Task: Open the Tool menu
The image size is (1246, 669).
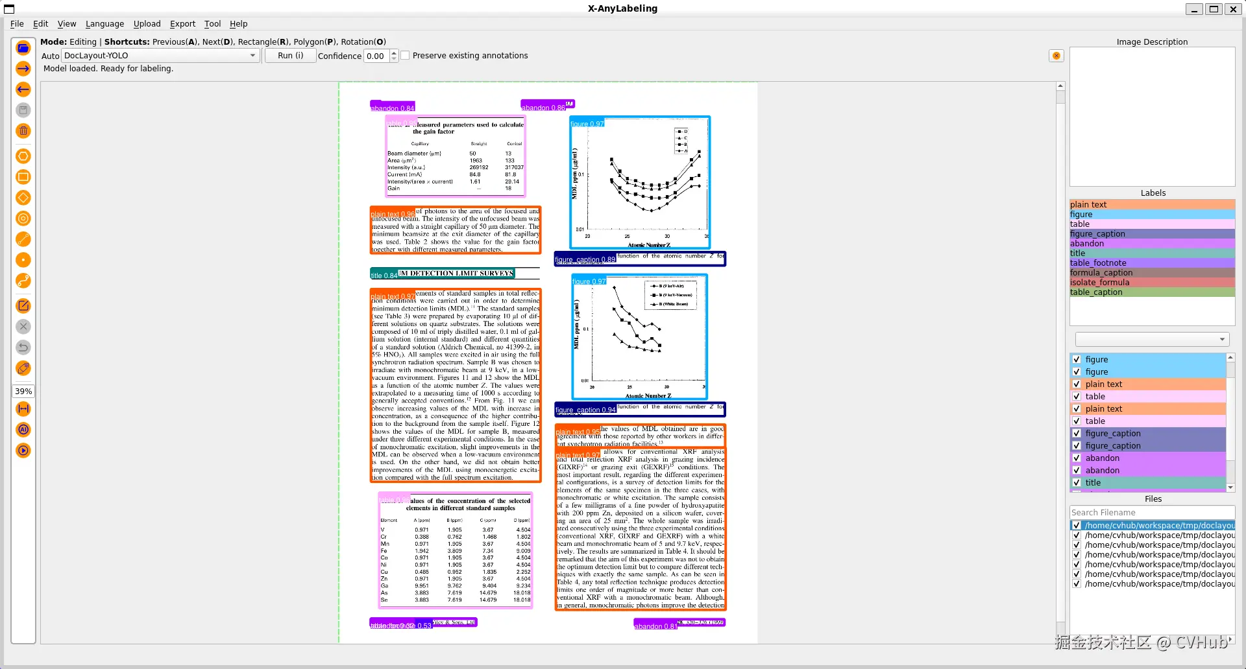Action: tap(212, 24)
